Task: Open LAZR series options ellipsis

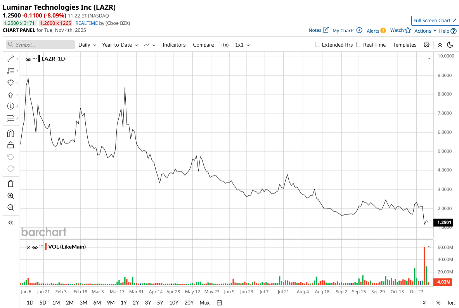Action: (35, 58)
